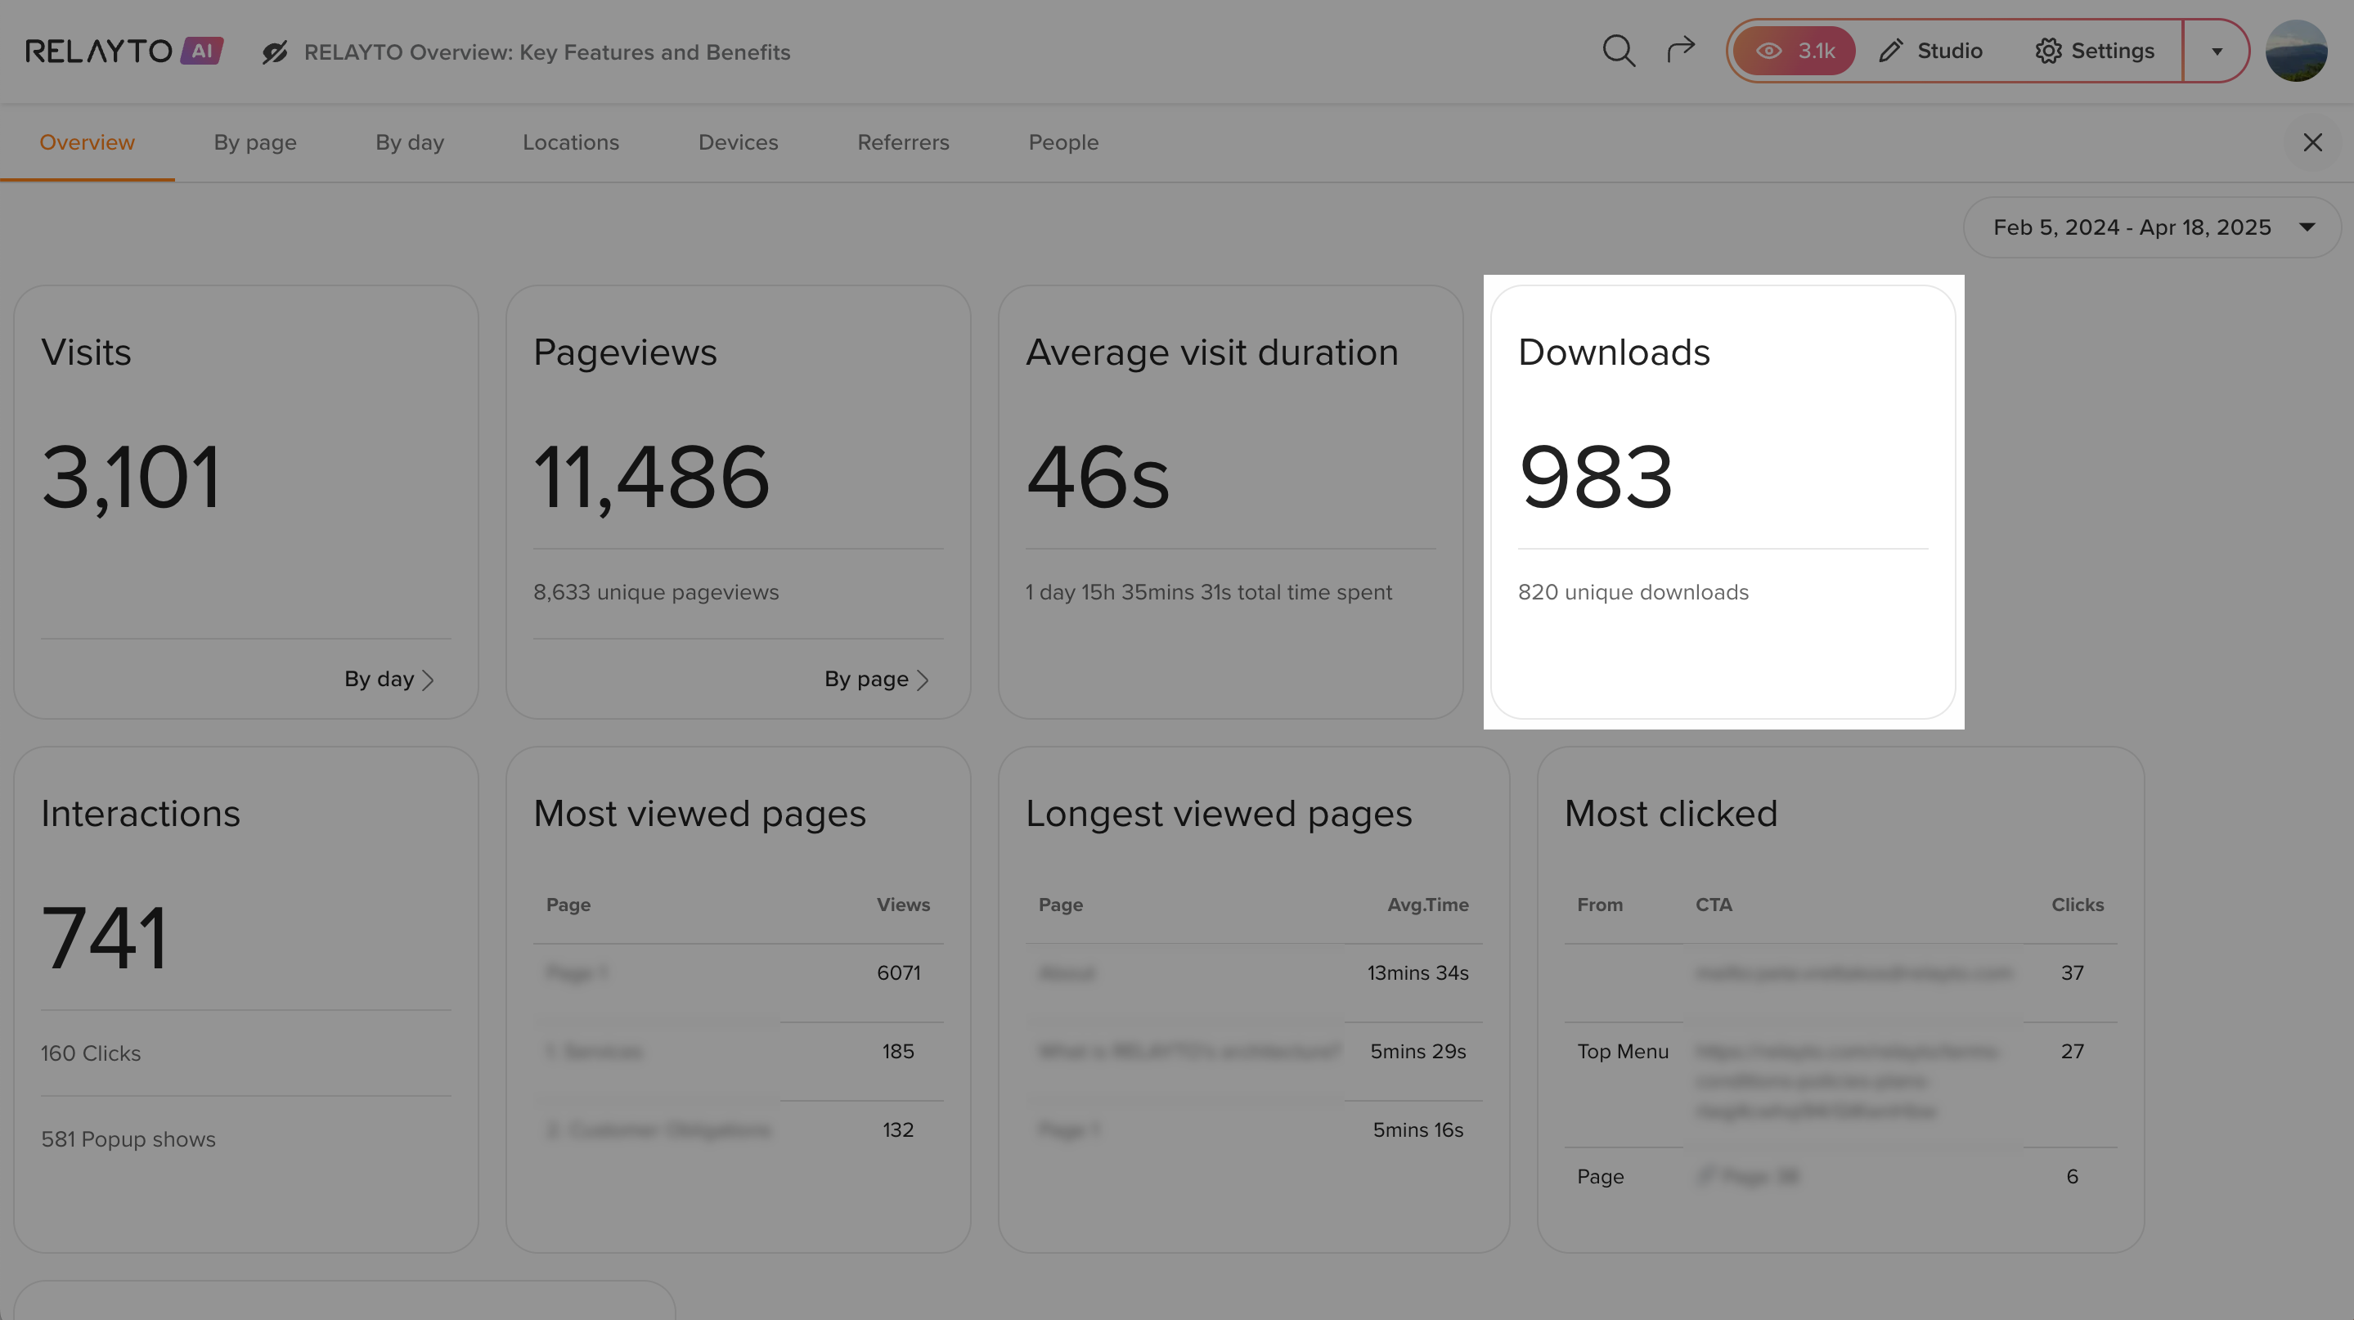Screen dimensions: 2354x1320
Task: Switch to the Overview tab
Action: click(x=87, y=142)
